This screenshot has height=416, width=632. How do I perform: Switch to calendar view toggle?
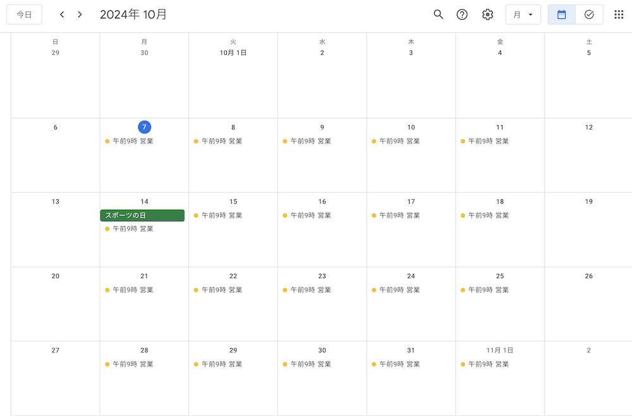click(561, 15)
